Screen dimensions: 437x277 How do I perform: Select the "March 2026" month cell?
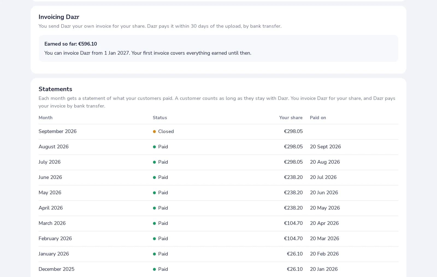(x=52, y=223)
